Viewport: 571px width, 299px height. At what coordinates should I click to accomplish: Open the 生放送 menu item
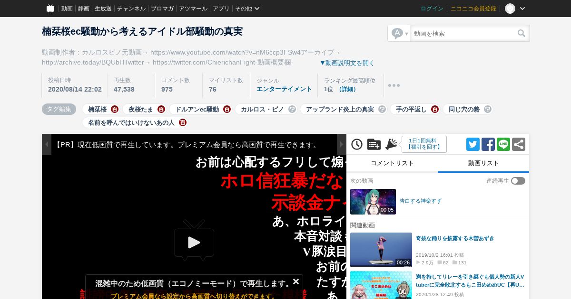click(103, 9)
